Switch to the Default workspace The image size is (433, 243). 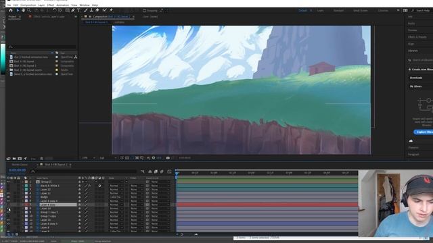[302, 11]
